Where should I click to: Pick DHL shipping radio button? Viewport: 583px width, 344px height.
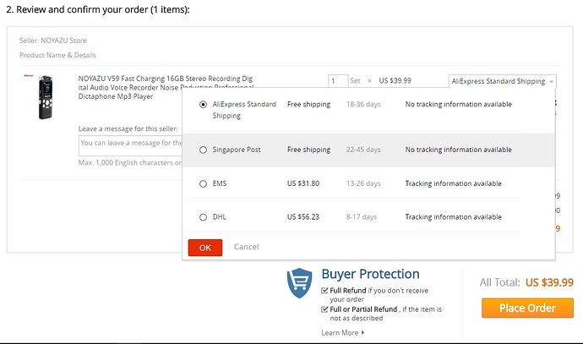(x=203, y=217)
